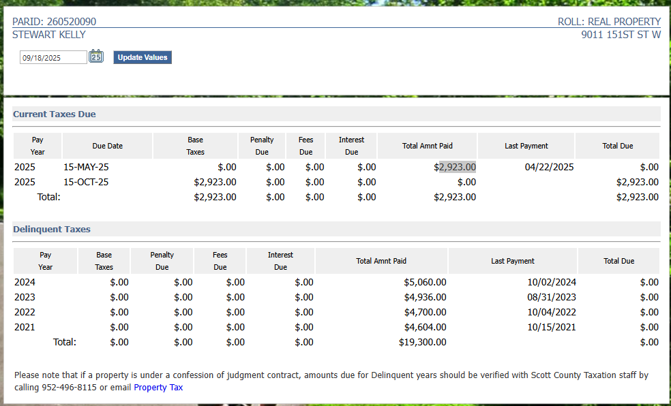Click the $4,700.00 amount paid for 2022
This screenshot has width=671, height=406.
[425, 312]
